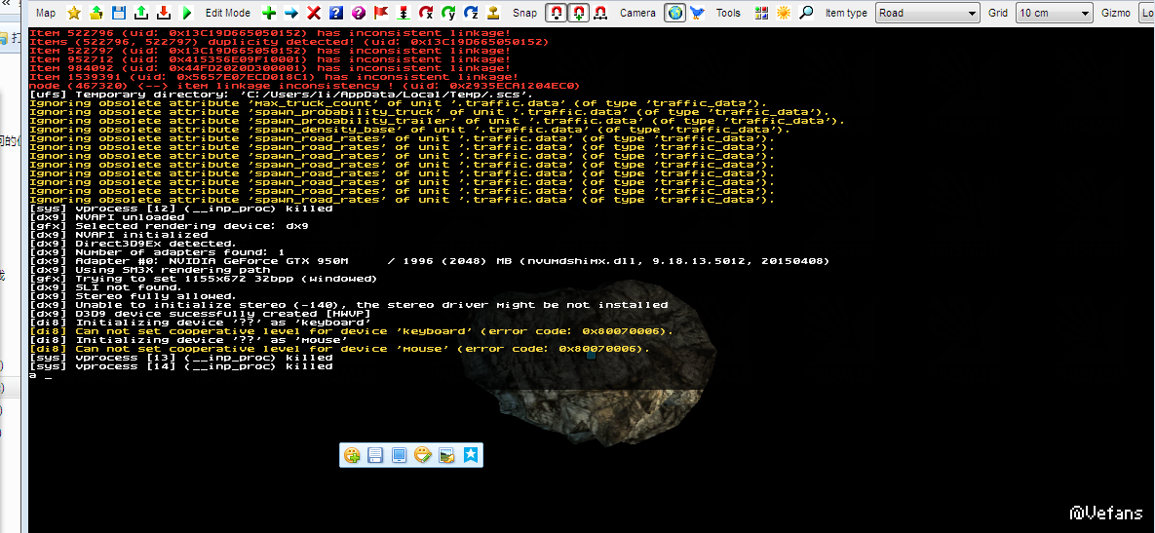Open the Item type dropdown showing Road
The height and width of the screenshot is (533, 1155).
pyautogui.click(x=926, y=13)
